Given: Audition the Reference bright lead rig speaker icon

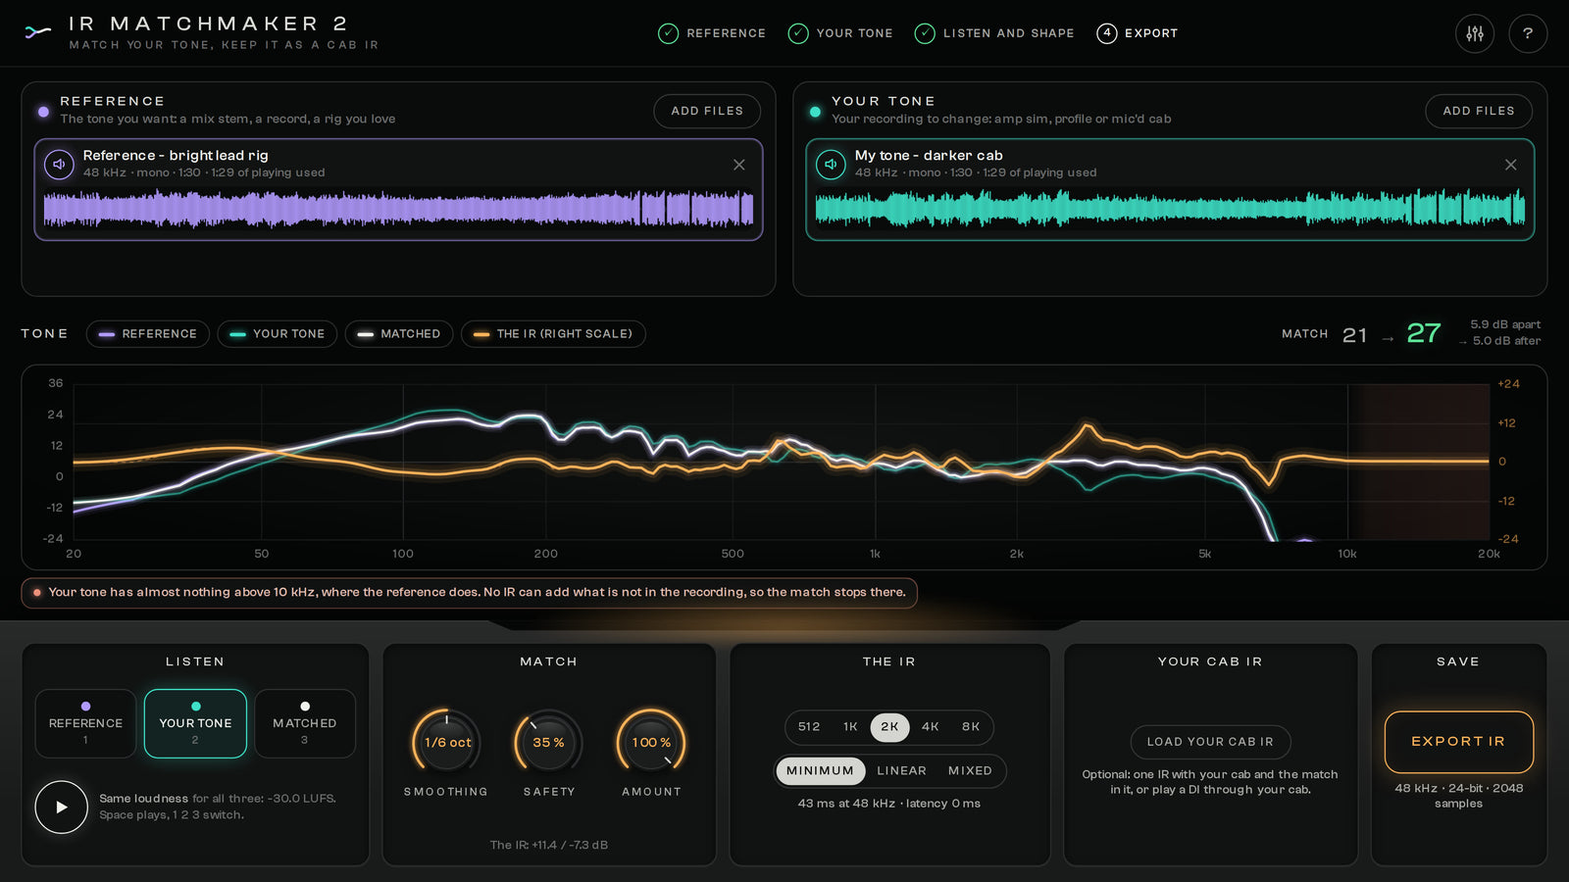Looking at the screenshot, I should [x=59, y=164].
